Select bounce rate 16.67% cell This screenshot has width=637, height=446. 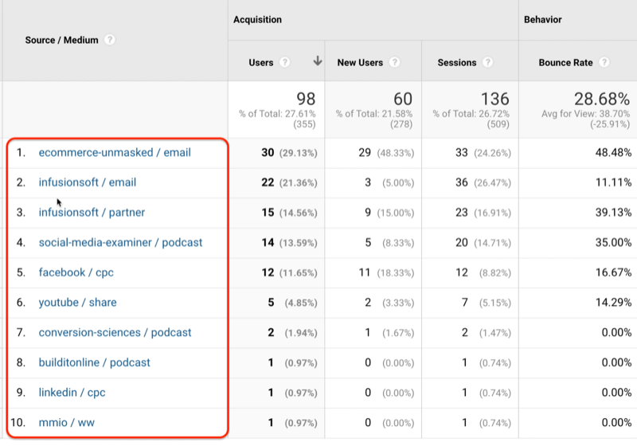pyautogui.click(x=613, y=273)
